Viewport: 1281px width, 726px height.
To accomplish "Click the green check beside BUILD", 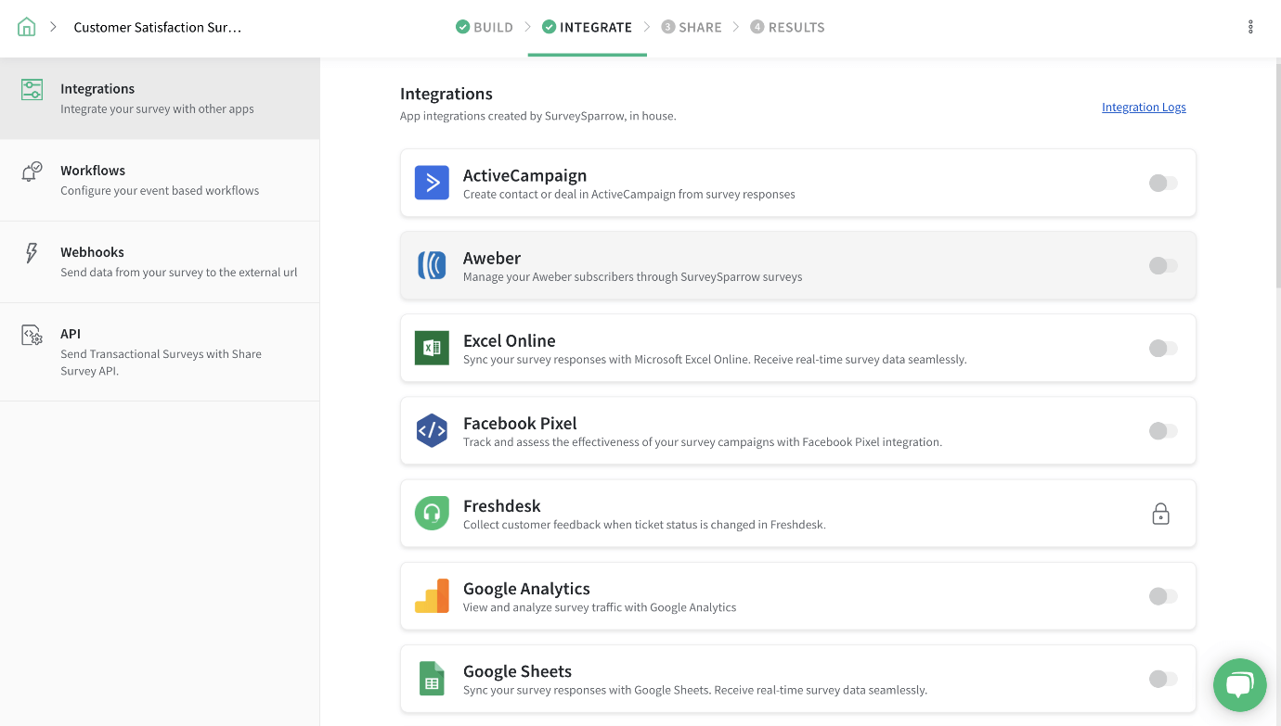I will [462, 27].
